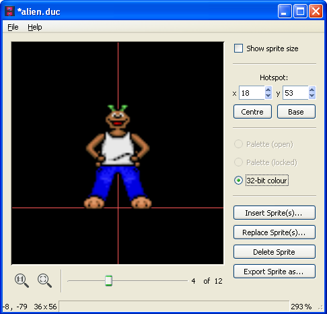Image resolution: width=327 pixels, height=314 pixels.
Task: Open the Help menu
Action: (35, 27)
